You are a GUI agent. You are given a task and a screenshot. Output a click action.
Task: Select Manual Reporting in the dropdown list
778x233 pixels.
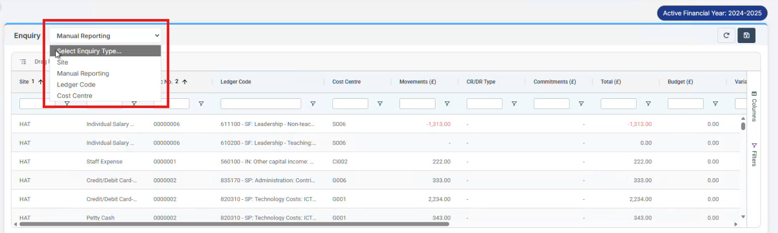[x=83, y=74]
